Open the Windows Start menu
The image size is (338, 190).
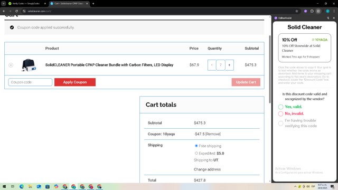[4, 186]
